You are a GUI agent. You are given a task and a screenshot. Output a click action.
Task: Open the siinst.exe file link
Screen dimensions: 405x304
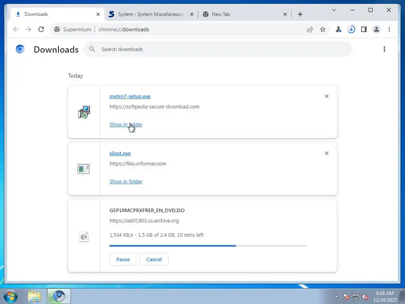pos(120,153)
